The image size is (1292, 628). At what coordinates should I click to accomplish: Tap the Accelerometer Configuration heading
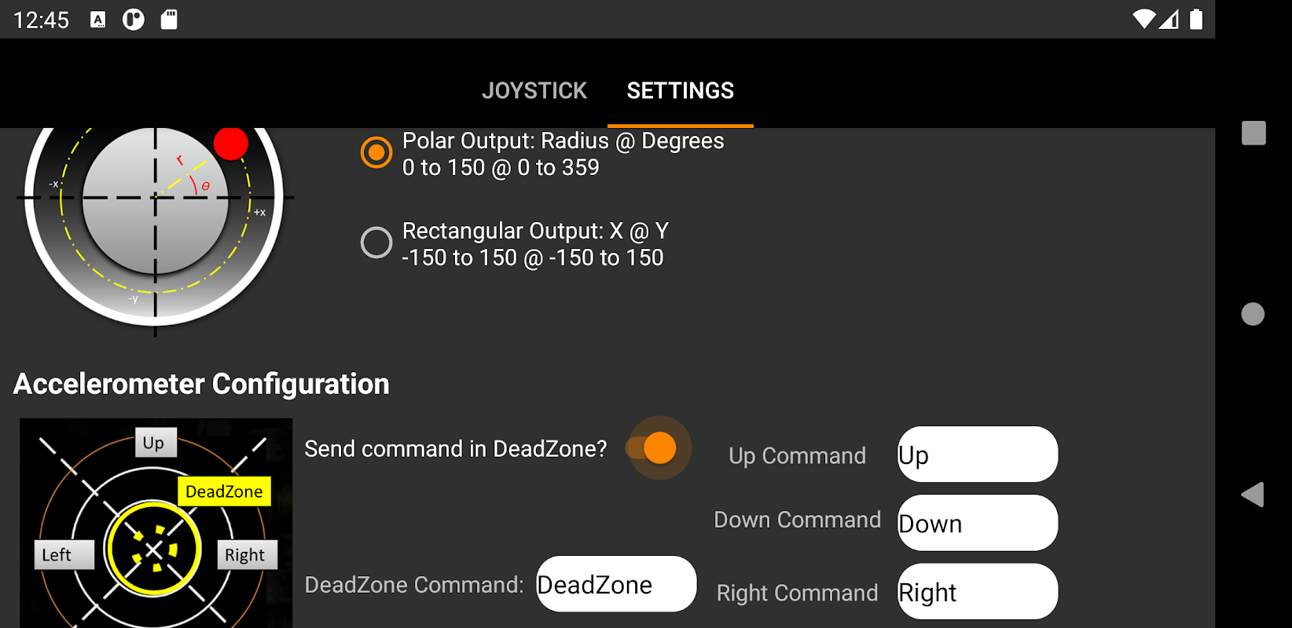point(201,384)
